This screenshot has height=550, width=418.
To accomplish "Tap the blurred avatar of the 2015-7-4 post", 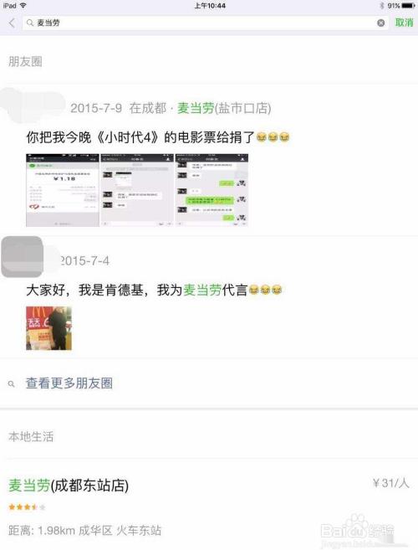I will [23, 256].
